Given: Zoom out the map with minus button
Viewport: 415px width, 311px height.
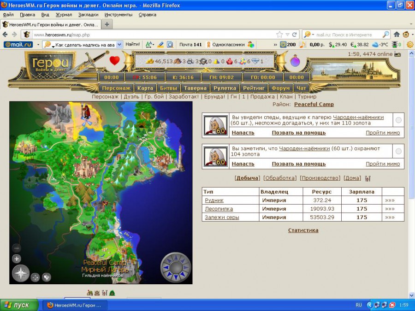Looking at the screenshot, I should pyautogui.click(x=17, y=248).
